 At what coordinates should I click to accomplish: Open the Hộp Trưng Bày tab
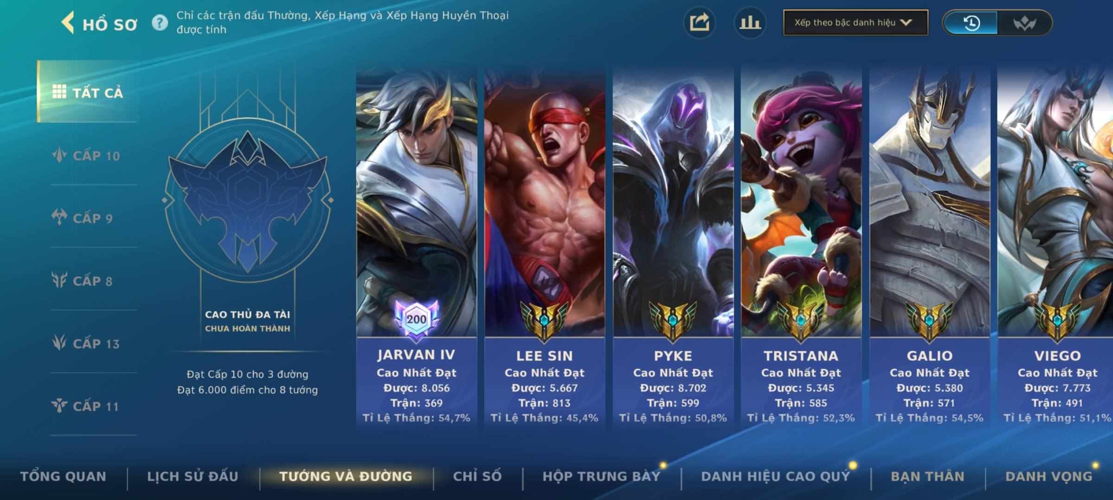pyautogui.click(x=601, y=476)
